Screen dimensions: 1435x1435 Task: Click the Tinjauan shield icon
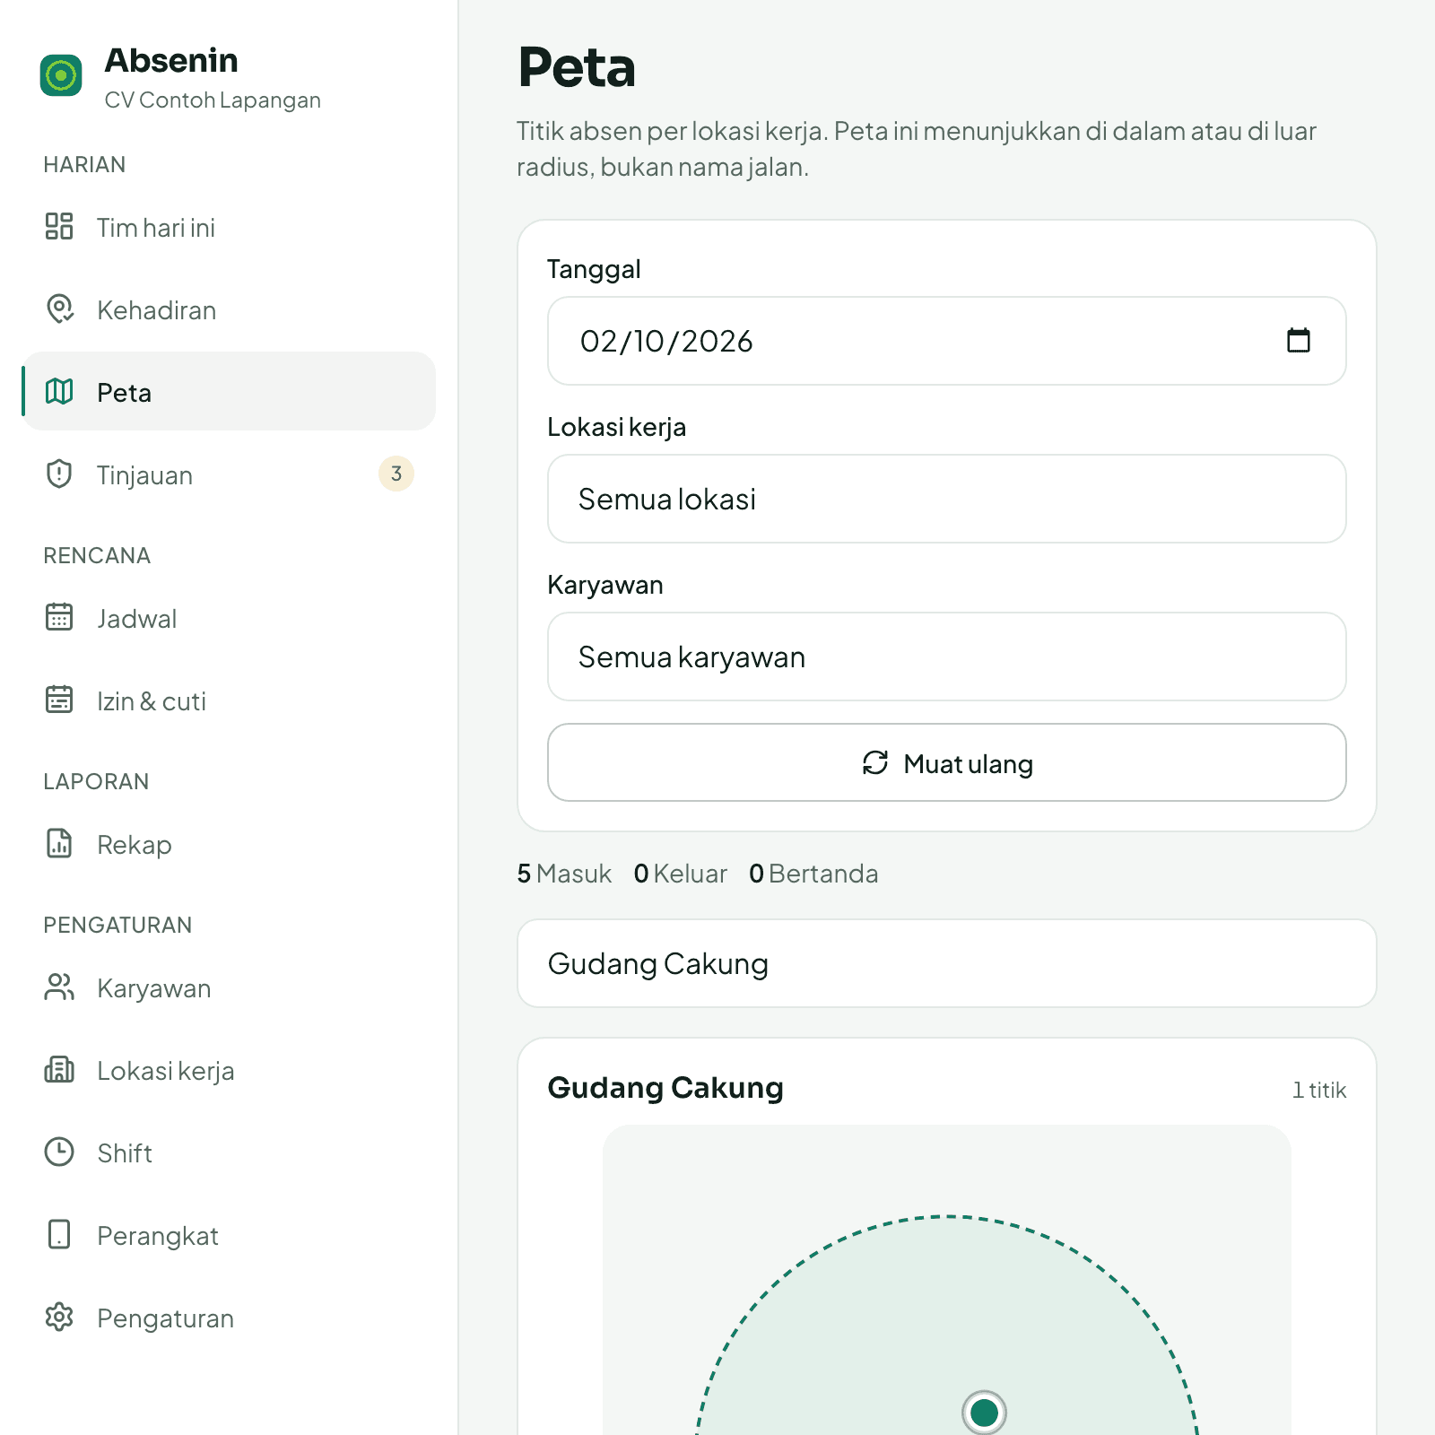tap(59, 474)
